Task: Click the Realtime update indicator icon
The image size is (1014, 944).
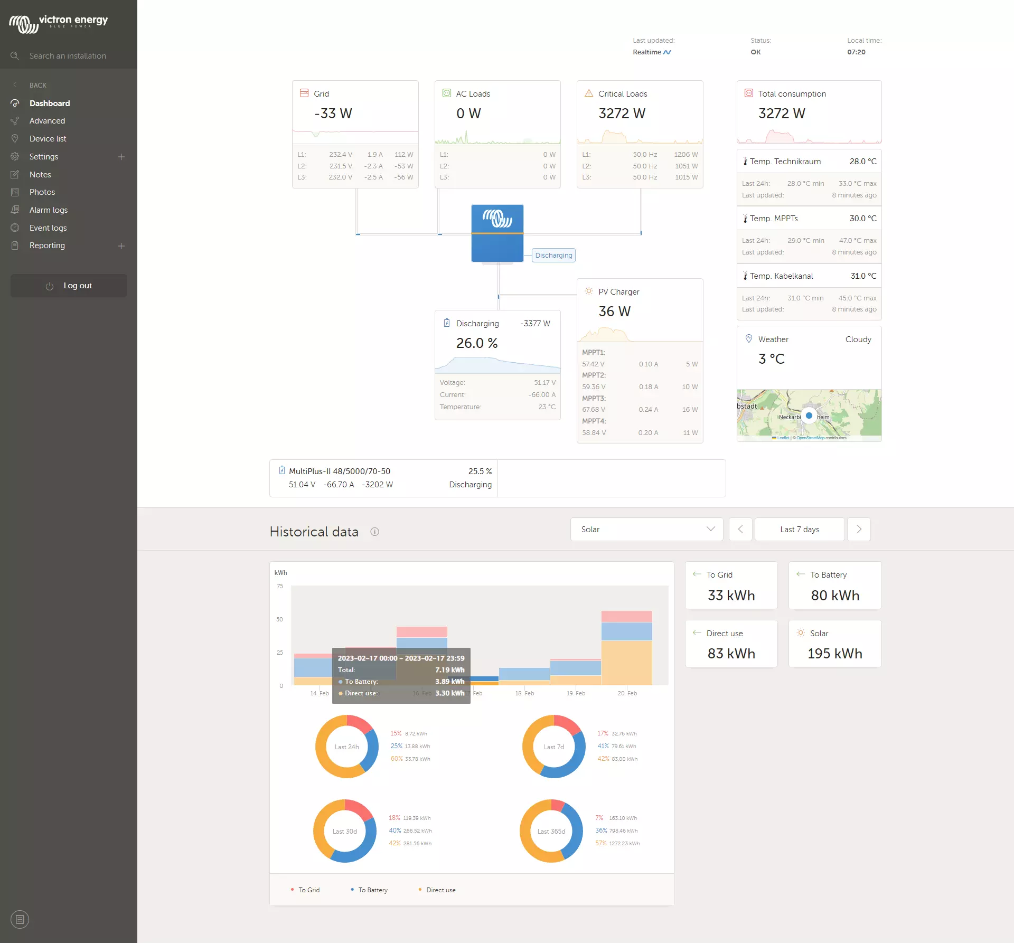Action: [x=667, y=52]
